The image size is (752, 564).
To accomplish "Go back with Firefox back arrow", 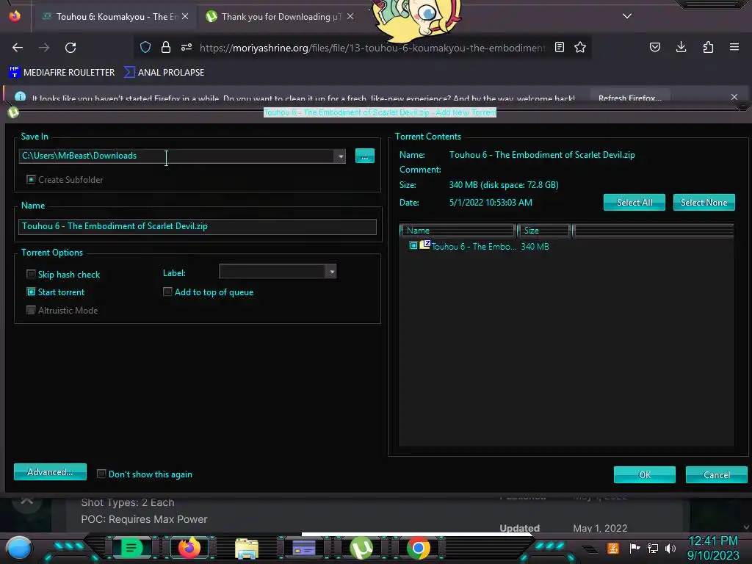I will (x=18, y=48).
